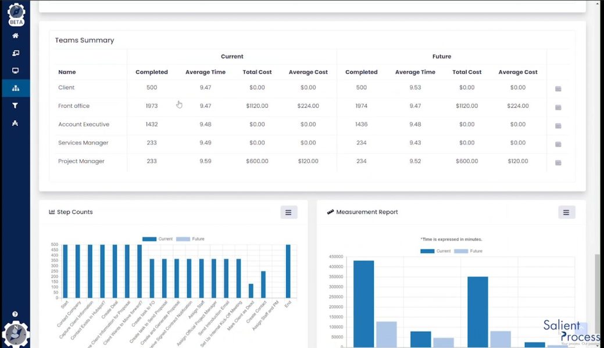Click the monitor icon in the sidebar
The width and height of the screenshot is (604, 348).
(x=16, y=70)
